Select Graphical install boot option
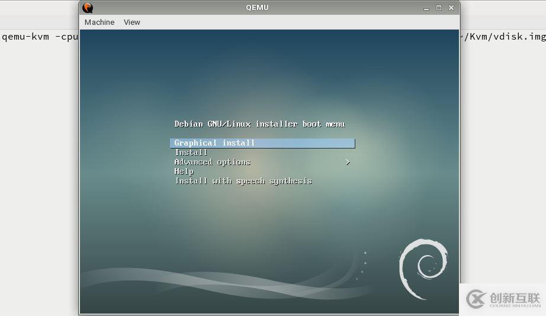Screen dimensions: 546x316 262,143
